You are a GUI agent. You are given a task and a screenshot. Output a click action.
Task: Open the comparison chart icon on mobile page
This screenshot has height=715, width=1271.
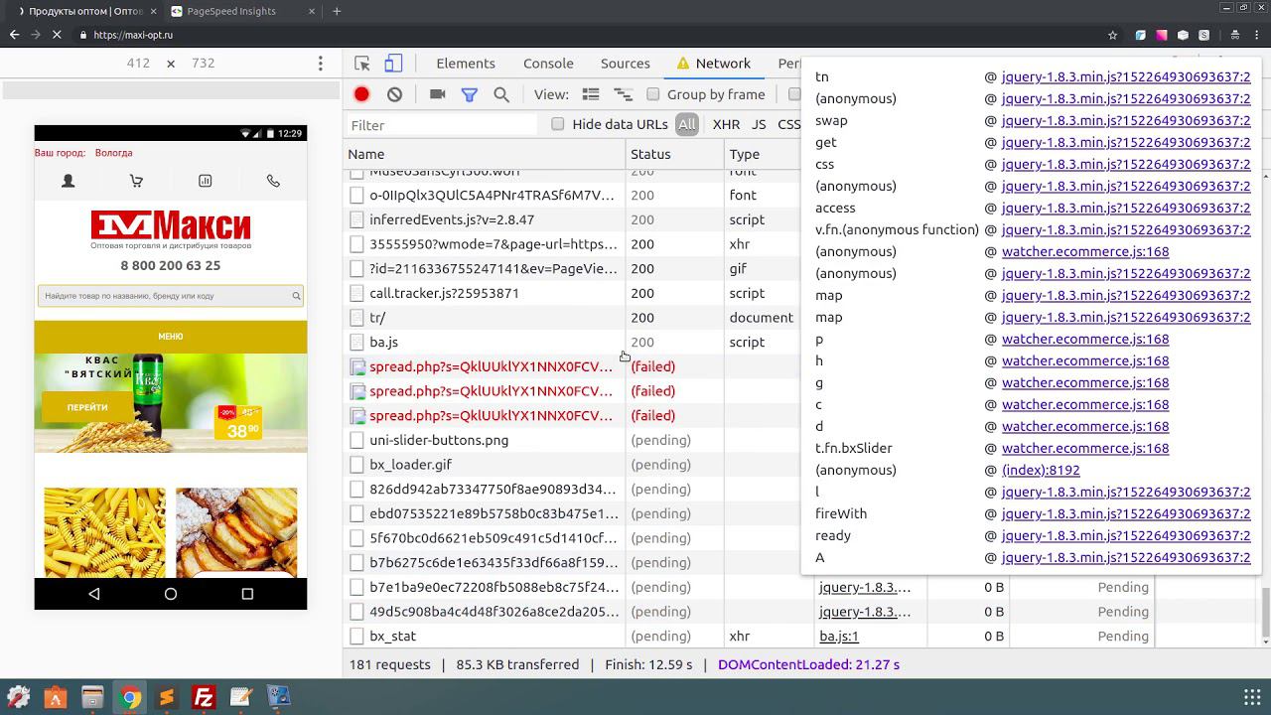click(x=205, y=181)
